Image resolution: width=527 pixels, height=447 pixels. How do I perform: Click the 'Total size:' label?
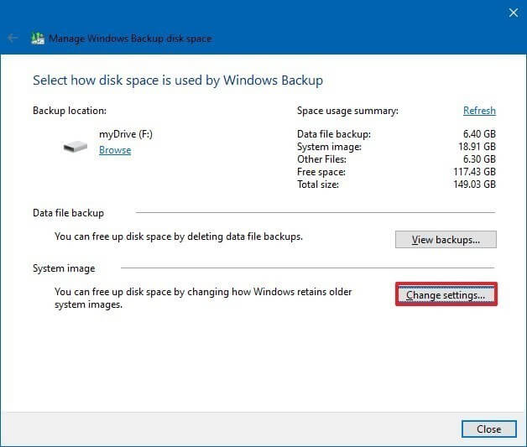318,185
